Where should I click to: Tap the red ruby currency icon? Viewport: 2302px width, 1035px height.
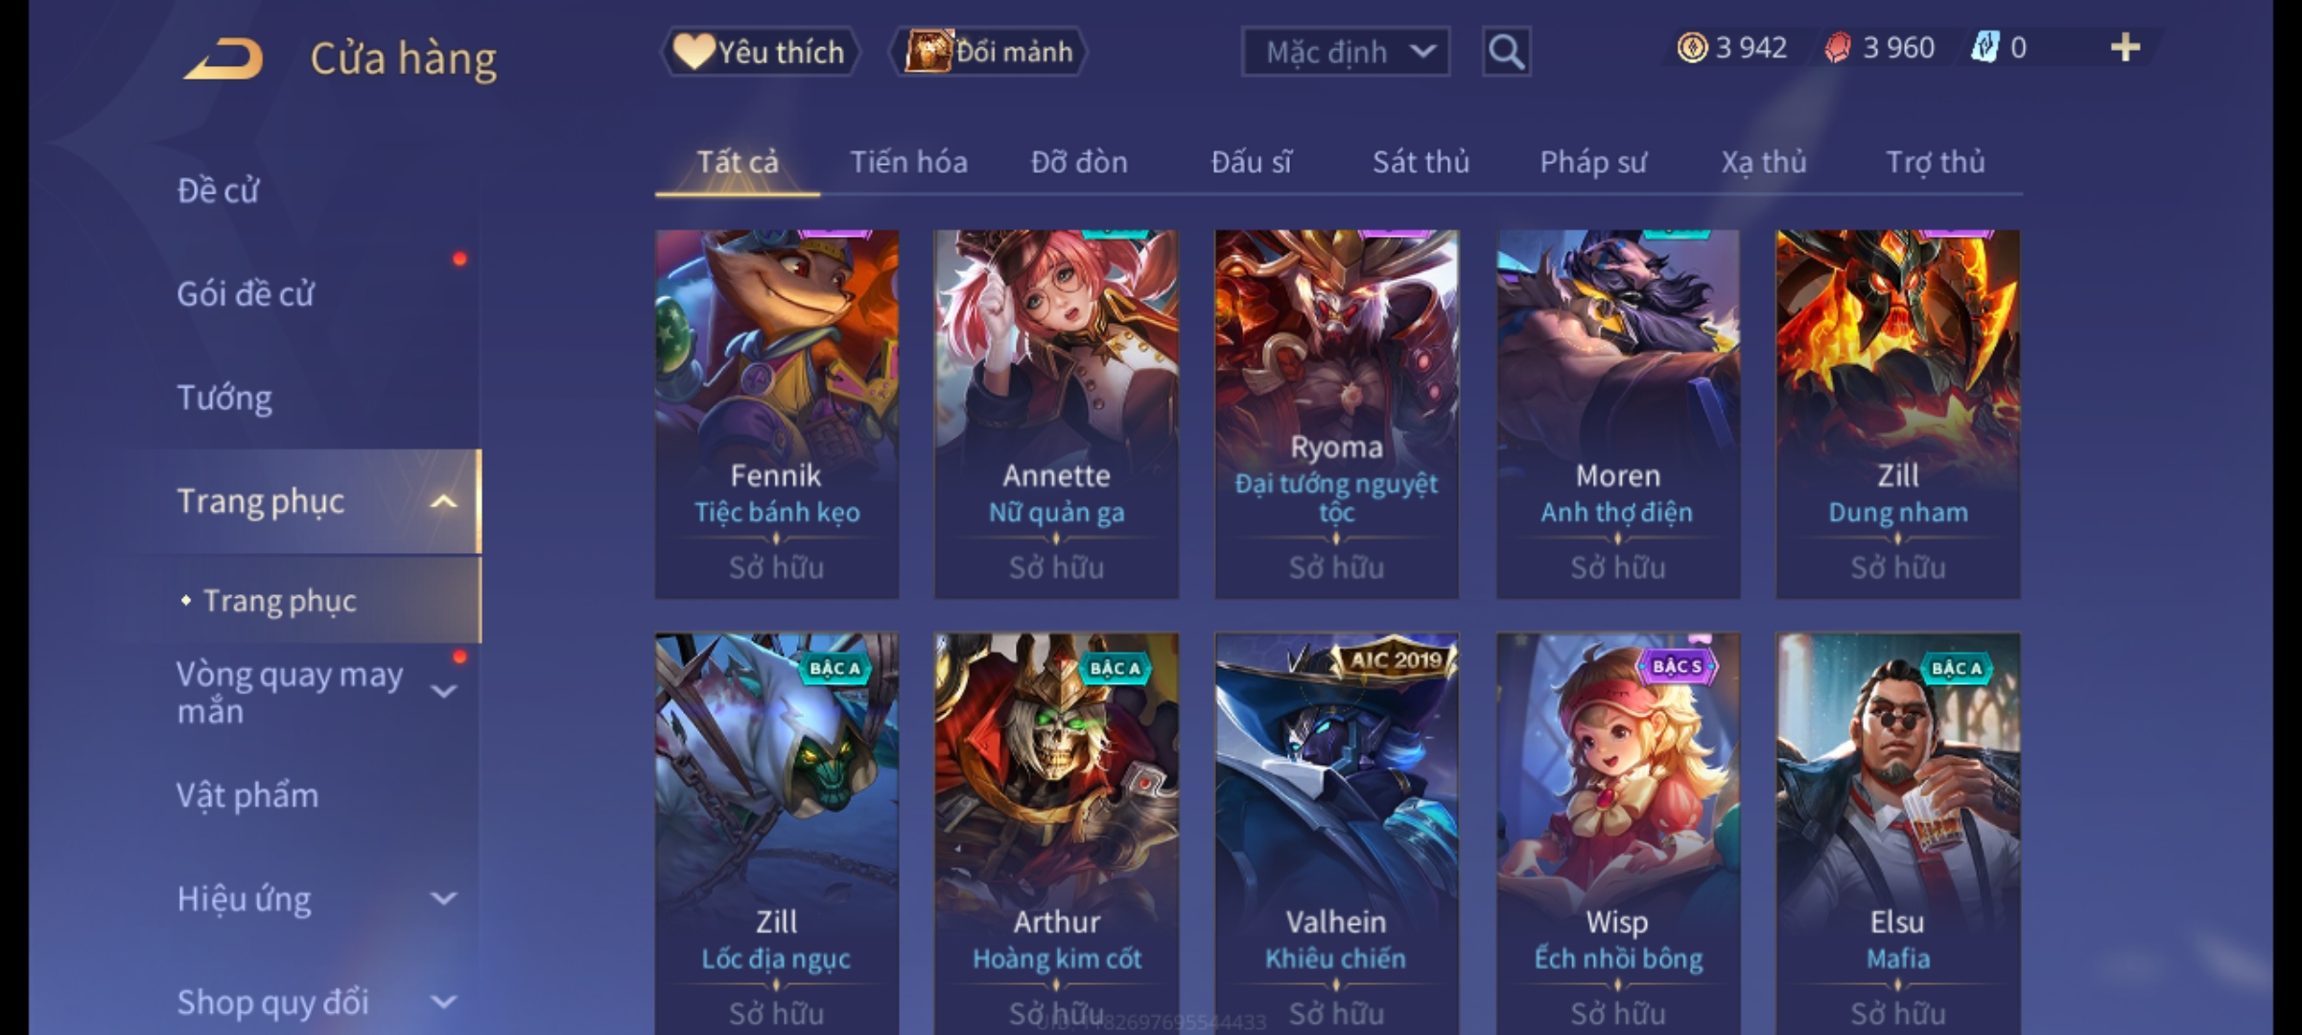(1838, 48)
